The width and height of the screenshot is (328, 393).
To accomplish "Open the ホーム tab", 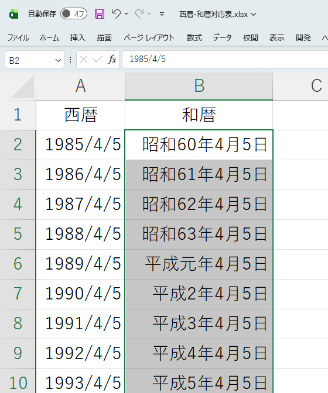I will [x=49, y=37].
